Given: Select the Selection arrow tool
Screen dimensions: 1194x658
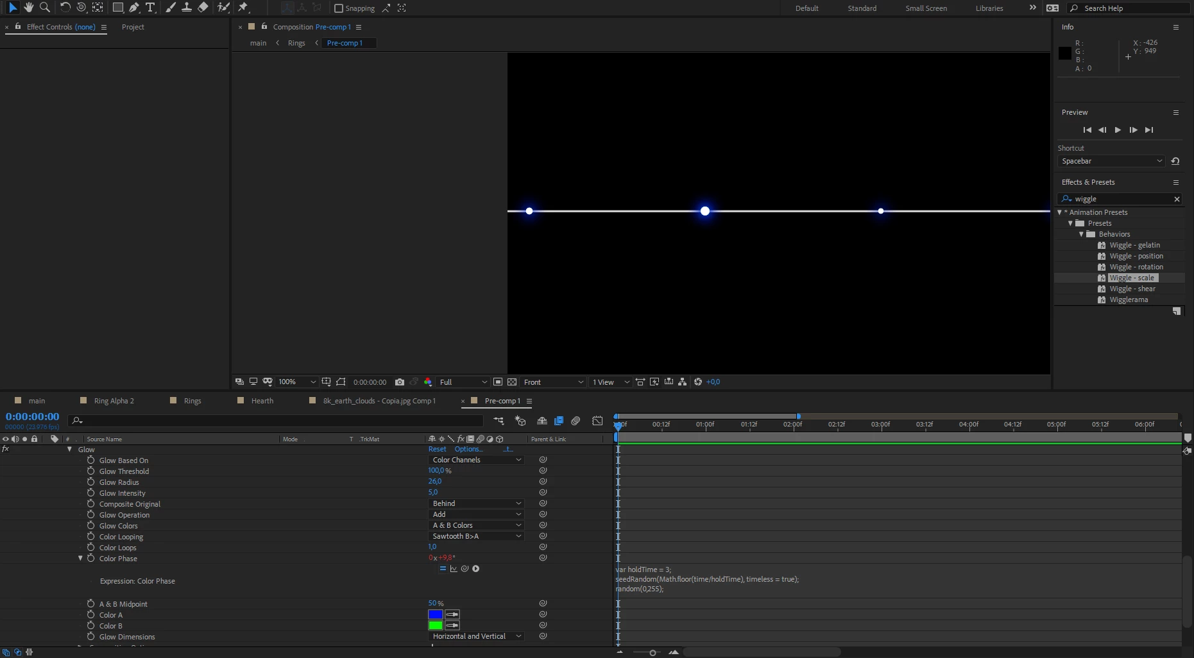Looking at the screenshot, I should 12,8.
